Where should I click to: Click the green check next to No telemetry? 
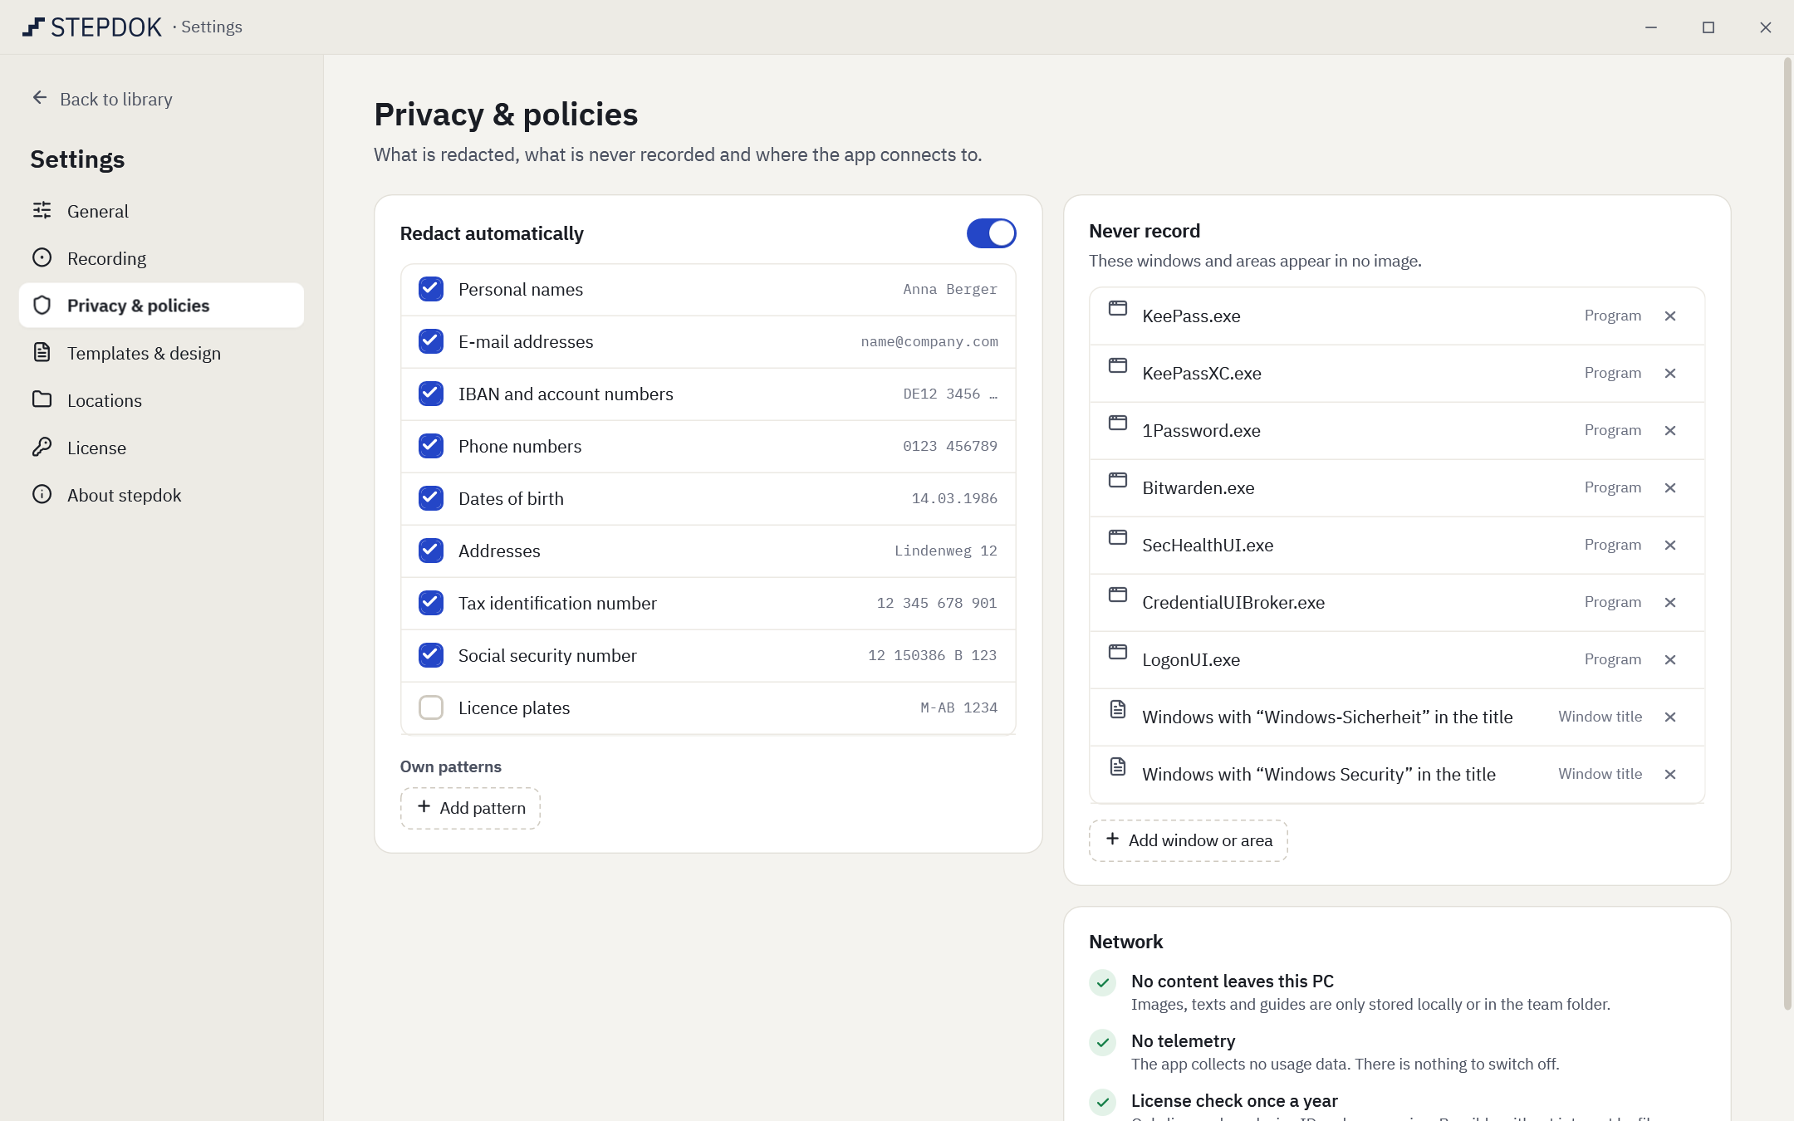[x=1102, y=1042]
